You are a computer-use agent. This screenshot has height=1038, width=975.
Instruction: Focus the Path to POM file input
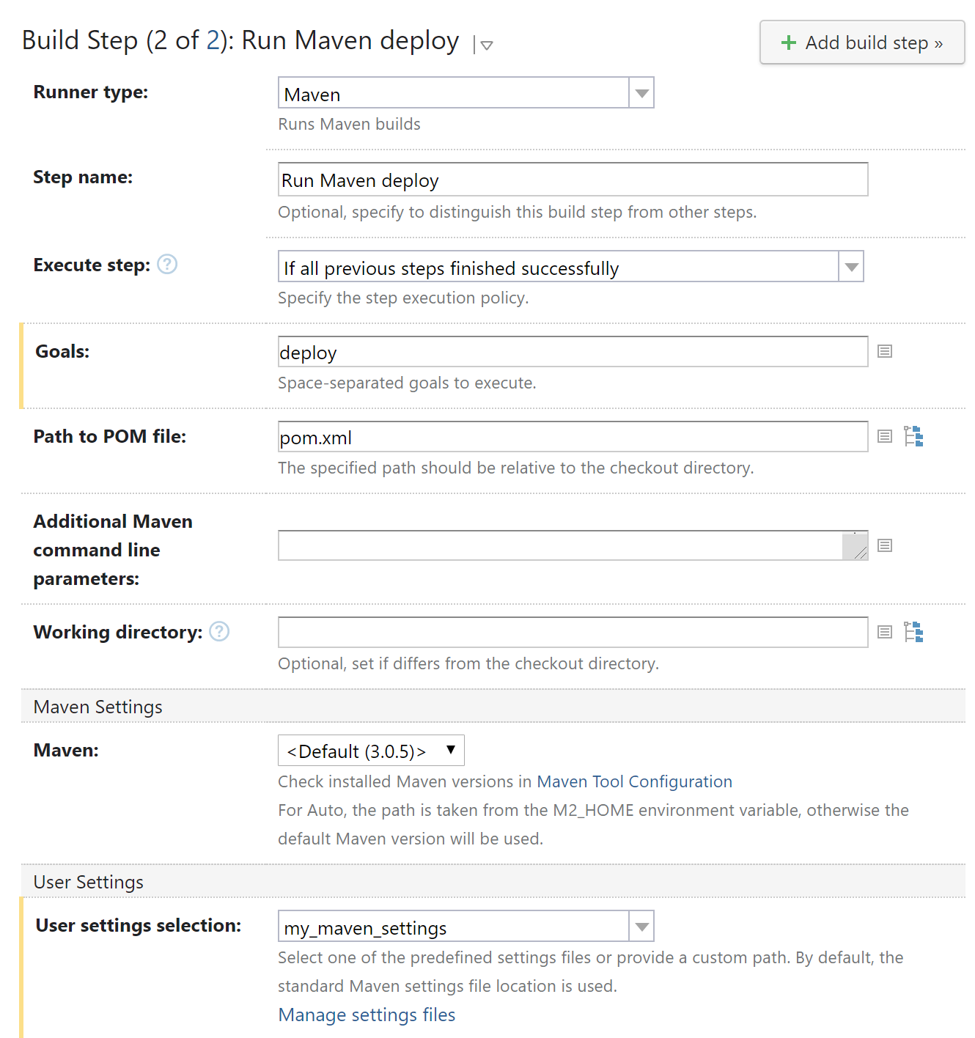tap(573, 437)
